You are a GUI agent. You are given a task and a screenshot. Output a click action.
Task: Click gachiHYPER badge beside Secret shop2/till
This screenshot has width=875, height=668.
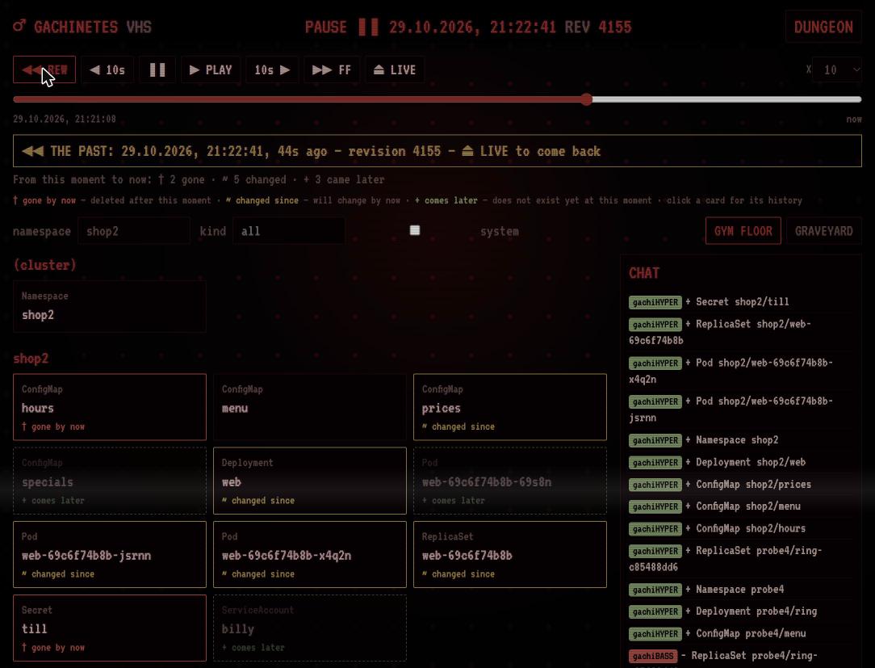(x=655, y=302)
